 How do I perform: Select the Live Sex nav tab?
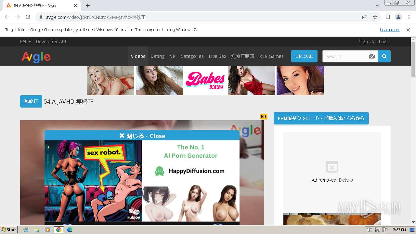pyautogui.click(x=217, y=56)
